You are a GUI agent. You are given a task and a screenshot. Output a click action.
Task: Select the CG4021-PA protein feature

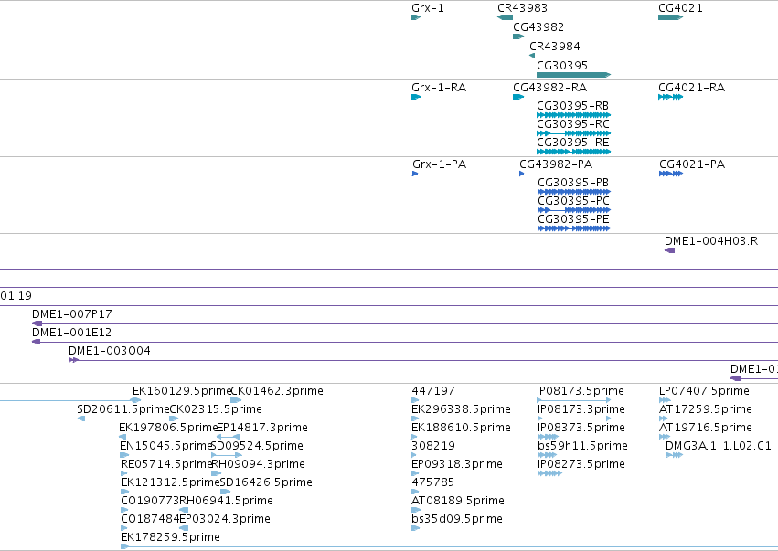click(671, 174)
